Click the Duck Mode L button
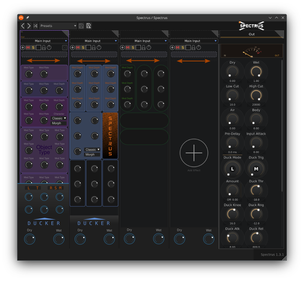This screenshot has height=281, width=304. [x=232, y=169]
